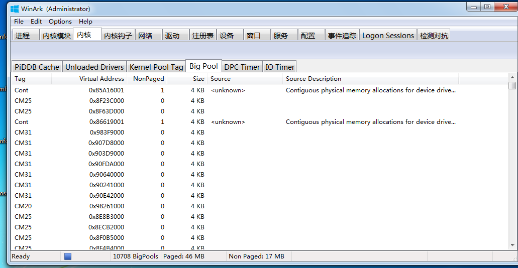Select row with address 0x90640000
Viewport: 518px width, 268px height.
pyautogui.click(x=260, y=175)
